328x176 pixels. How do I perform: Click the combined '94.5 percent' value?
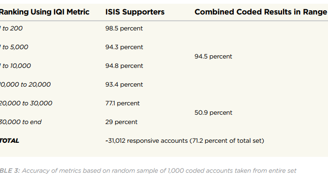click(x=213, y=57)
